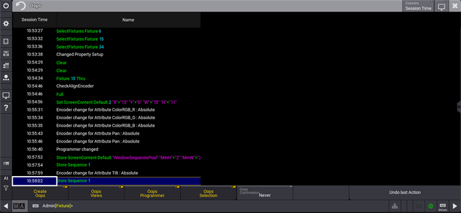Click the Create Oops button
461x213 pixels.
[40, 193]
